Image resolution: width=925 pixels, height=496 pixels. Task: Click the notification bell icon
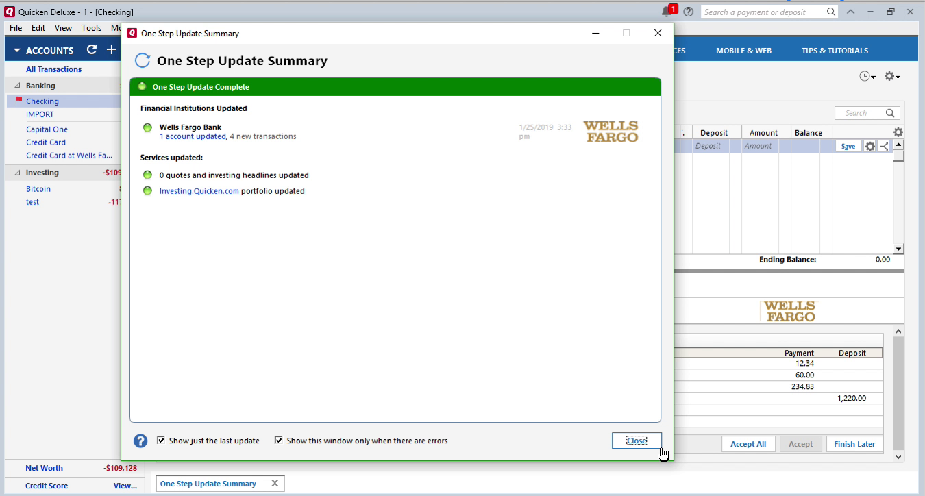666,12
